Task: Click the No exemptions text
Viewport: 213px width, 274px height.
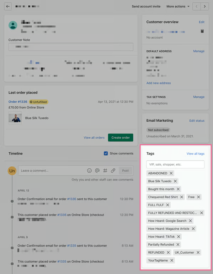Action: coord(157,103)
